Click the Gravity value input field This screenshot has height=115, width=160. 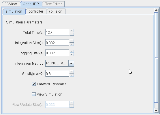coord(57,74)
